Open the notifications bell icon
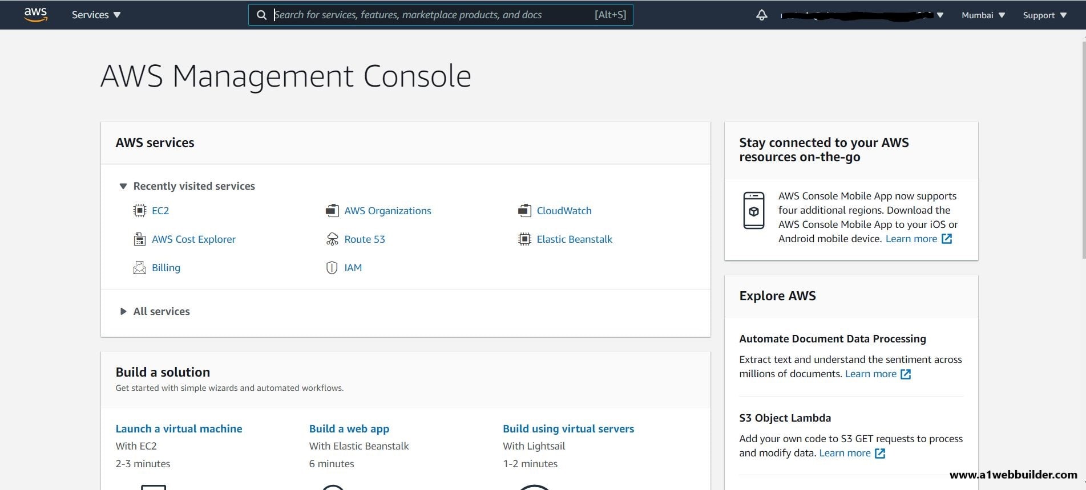The width and height of the screenshot is (1086, 490). click(x=761, y=15)
